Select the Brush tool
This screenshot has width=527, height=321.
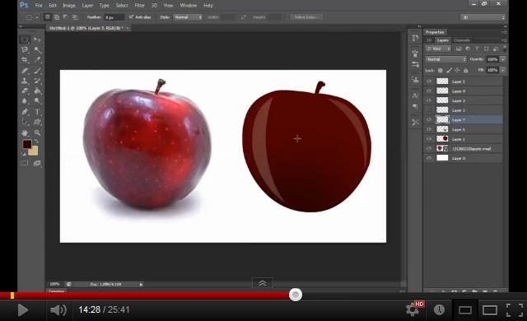(37, 71)
